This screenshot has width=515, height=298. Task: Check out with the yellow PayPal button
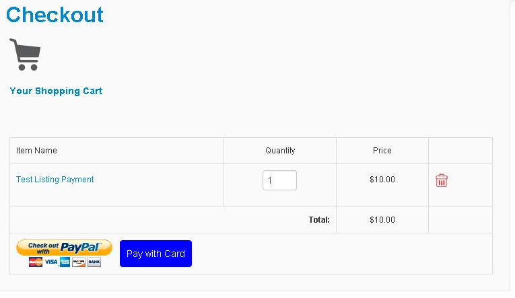click(64, 248)
